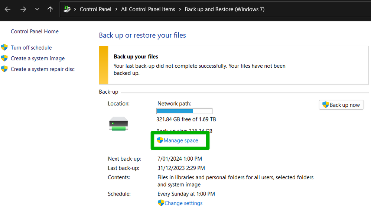Expand the chevron after Control Panel breadcrumb
371x214 pixels.
[116, 9]
